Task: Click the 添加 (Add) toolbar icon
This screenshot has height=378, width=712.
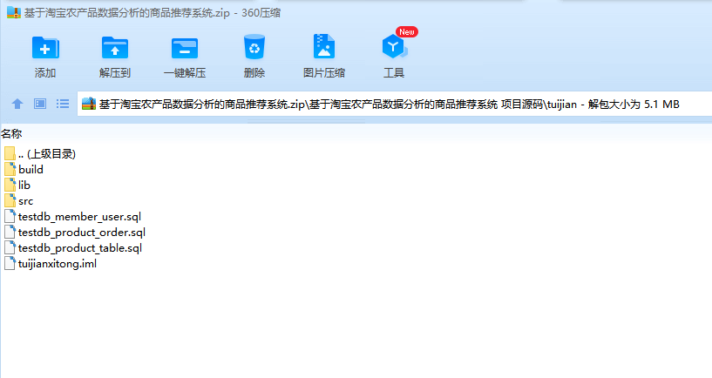Action: (x=45, y=48)
